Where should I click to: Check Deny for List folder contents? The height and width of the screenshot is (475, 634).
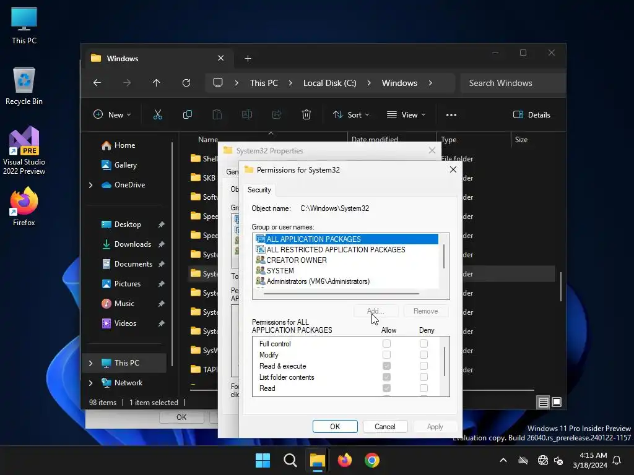(423, 377)
